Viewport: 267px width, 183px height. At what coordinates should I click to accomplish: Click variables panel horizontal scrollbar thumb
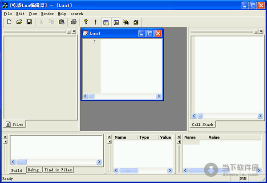point(129,170)
